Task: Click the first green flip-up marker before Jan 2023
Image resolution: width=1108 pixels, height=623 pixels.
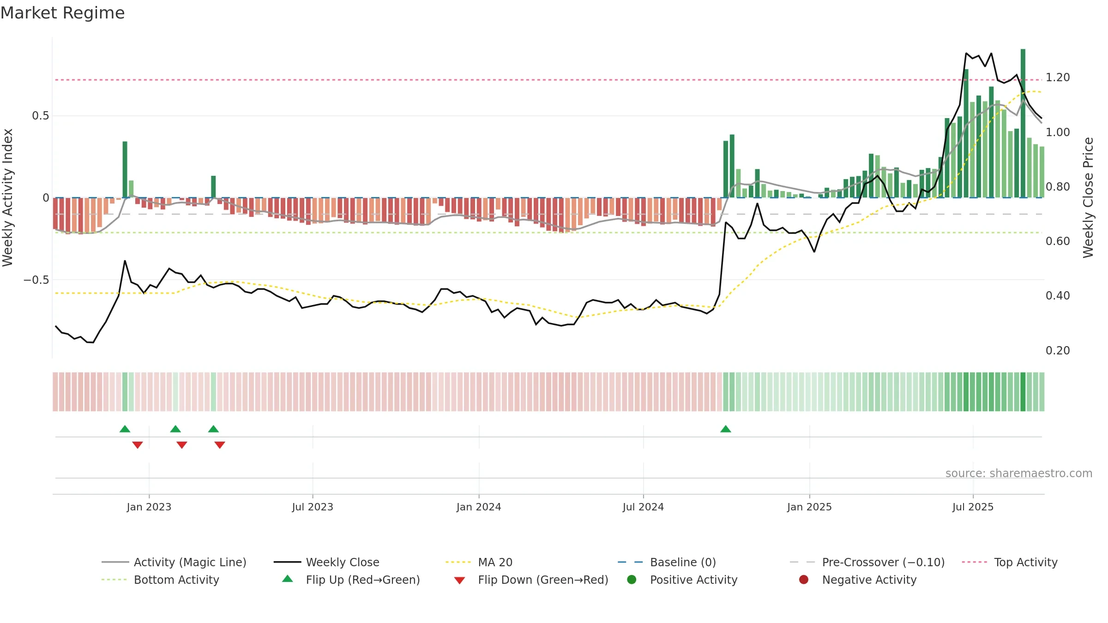Action: (x=125, y=429)
